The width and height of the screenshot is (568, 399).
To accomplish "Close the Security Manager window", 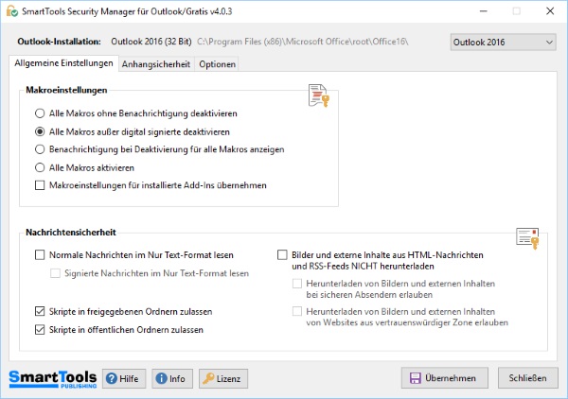I will tap(550, 11).
